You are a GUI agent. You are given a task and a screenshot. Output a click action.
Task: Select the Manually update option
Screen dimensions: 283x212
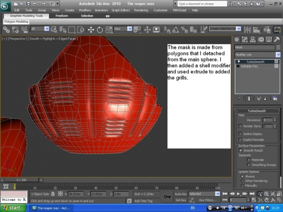[242, 185]
